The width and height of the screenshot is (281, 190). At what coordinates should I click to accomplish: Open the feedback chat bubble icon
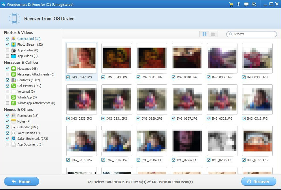pyautogui.click(x=246, y=4)
